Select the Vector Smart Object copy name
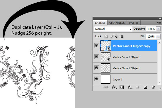 [132, 46]
